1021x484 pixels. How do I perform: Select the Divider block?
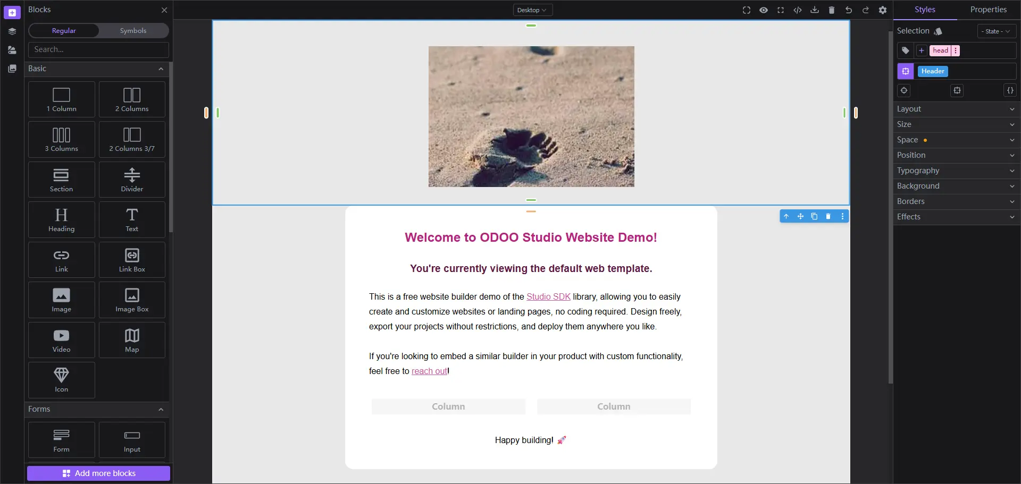(x=132, y=180)
